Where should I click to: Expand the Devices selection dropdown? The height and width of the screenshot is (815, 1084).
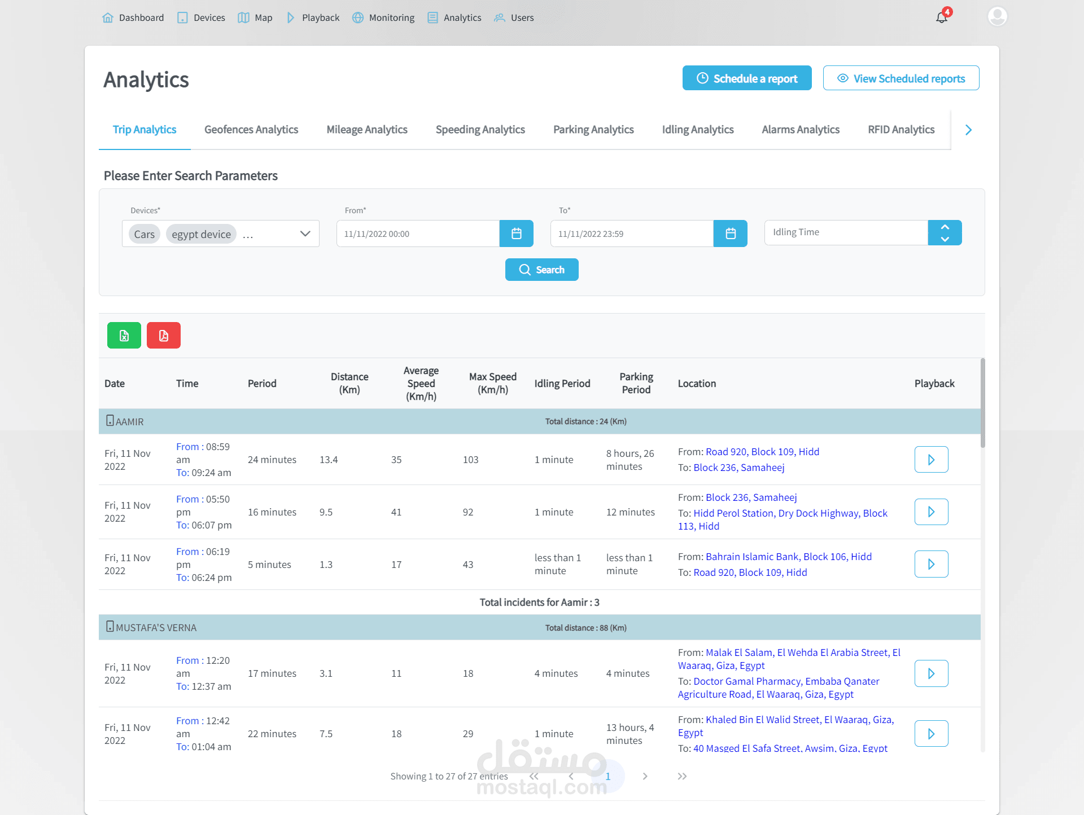pos(305,234)
